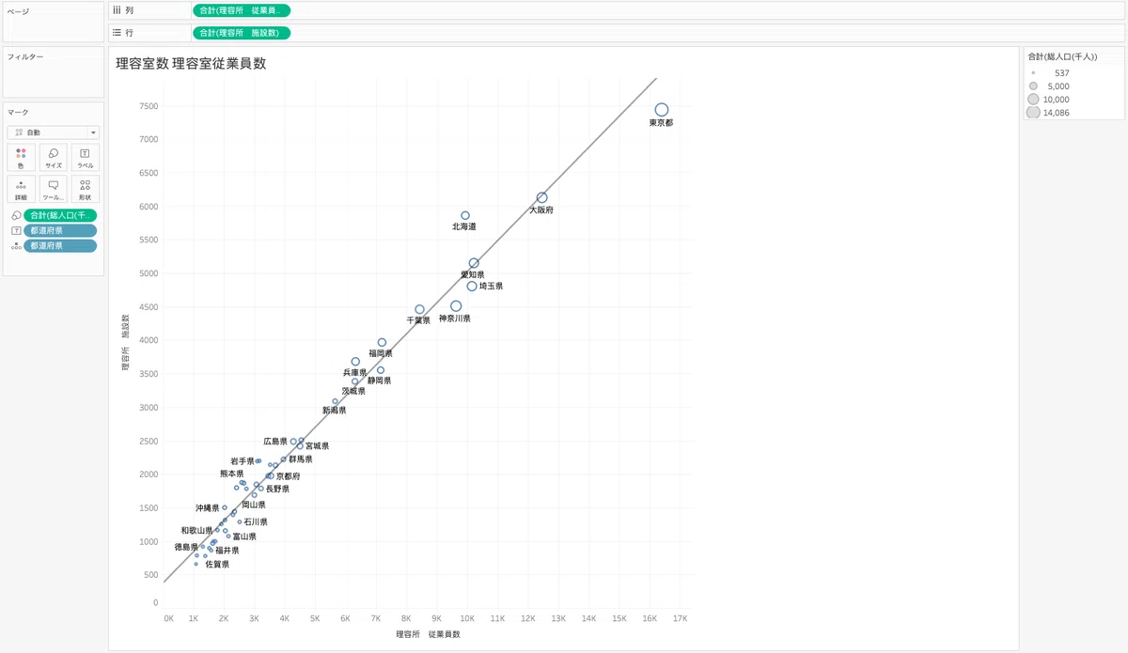Click the 熊本県 data label
Image resolution: width=1128 pixels, height=653 pixels.
[x=232, y=474]
